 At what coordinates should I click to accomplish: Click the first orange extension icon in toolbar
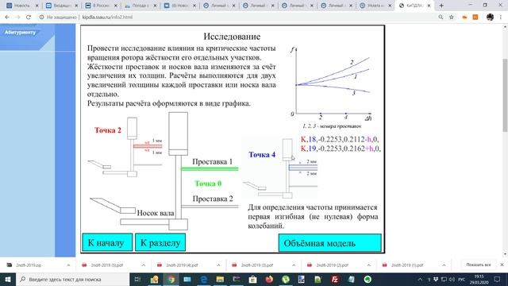click(x=464, y=17)
